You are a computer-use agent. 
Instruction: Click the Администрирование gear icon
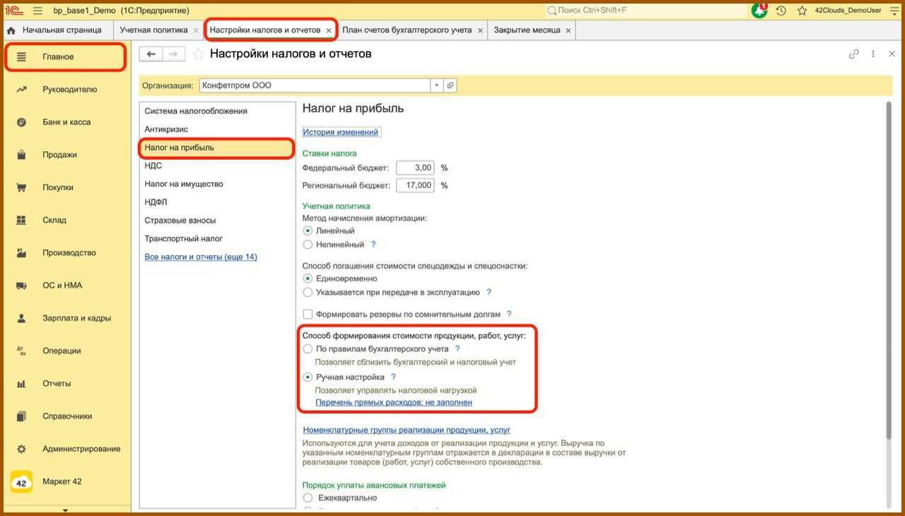click(x=21, y=449)
